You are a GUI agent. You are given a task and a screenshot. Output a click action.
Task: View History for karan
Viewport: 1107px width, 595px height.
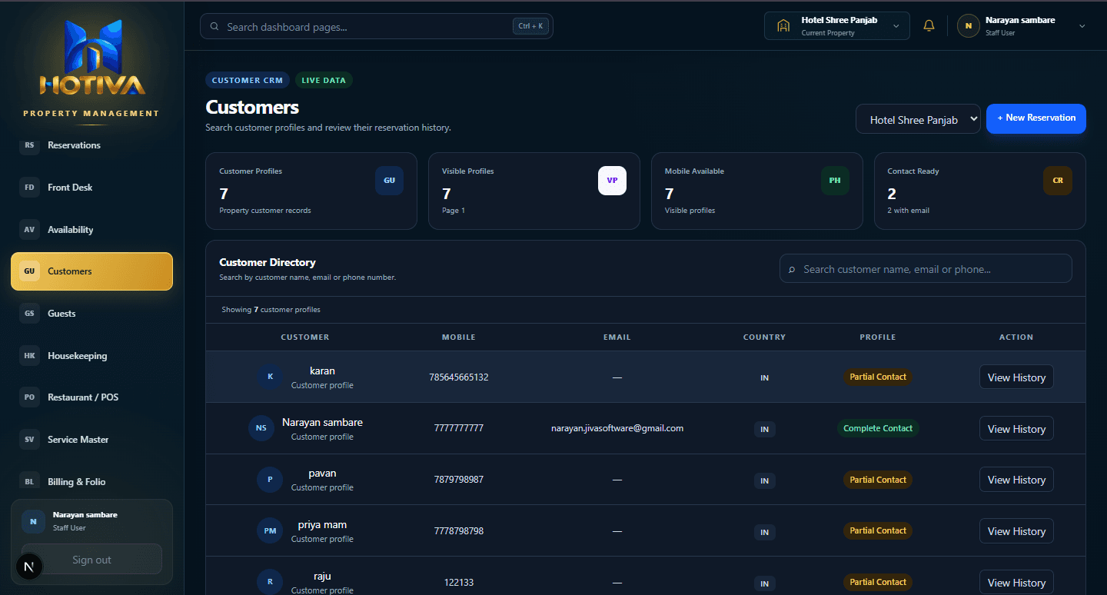coord(1016,377)
